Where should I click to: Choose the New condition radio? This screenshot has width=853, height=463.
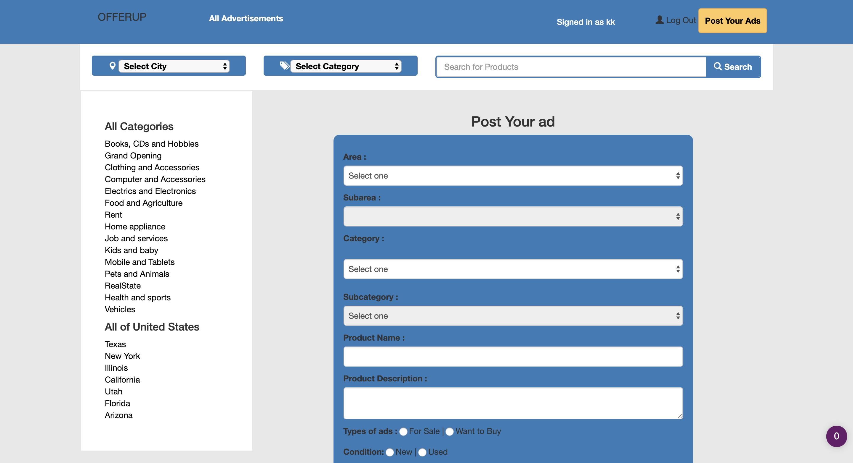390,452
